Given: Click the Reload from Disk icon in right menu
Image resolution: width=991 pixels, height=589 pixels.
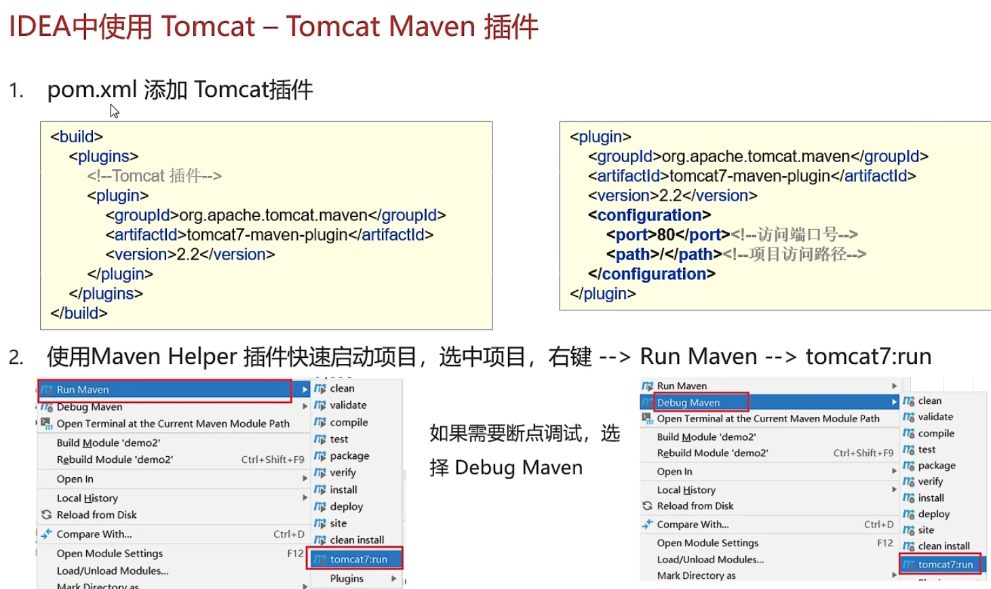Looking at the screenshot, I should pos(647,506).
